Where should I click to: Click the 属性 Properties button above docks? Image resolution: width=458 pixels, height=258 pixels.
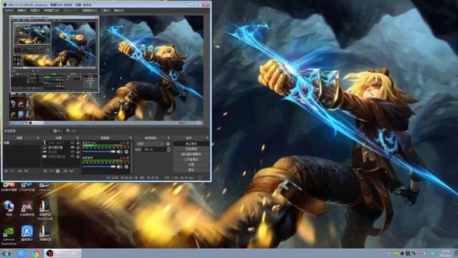(x=58, y=131)
